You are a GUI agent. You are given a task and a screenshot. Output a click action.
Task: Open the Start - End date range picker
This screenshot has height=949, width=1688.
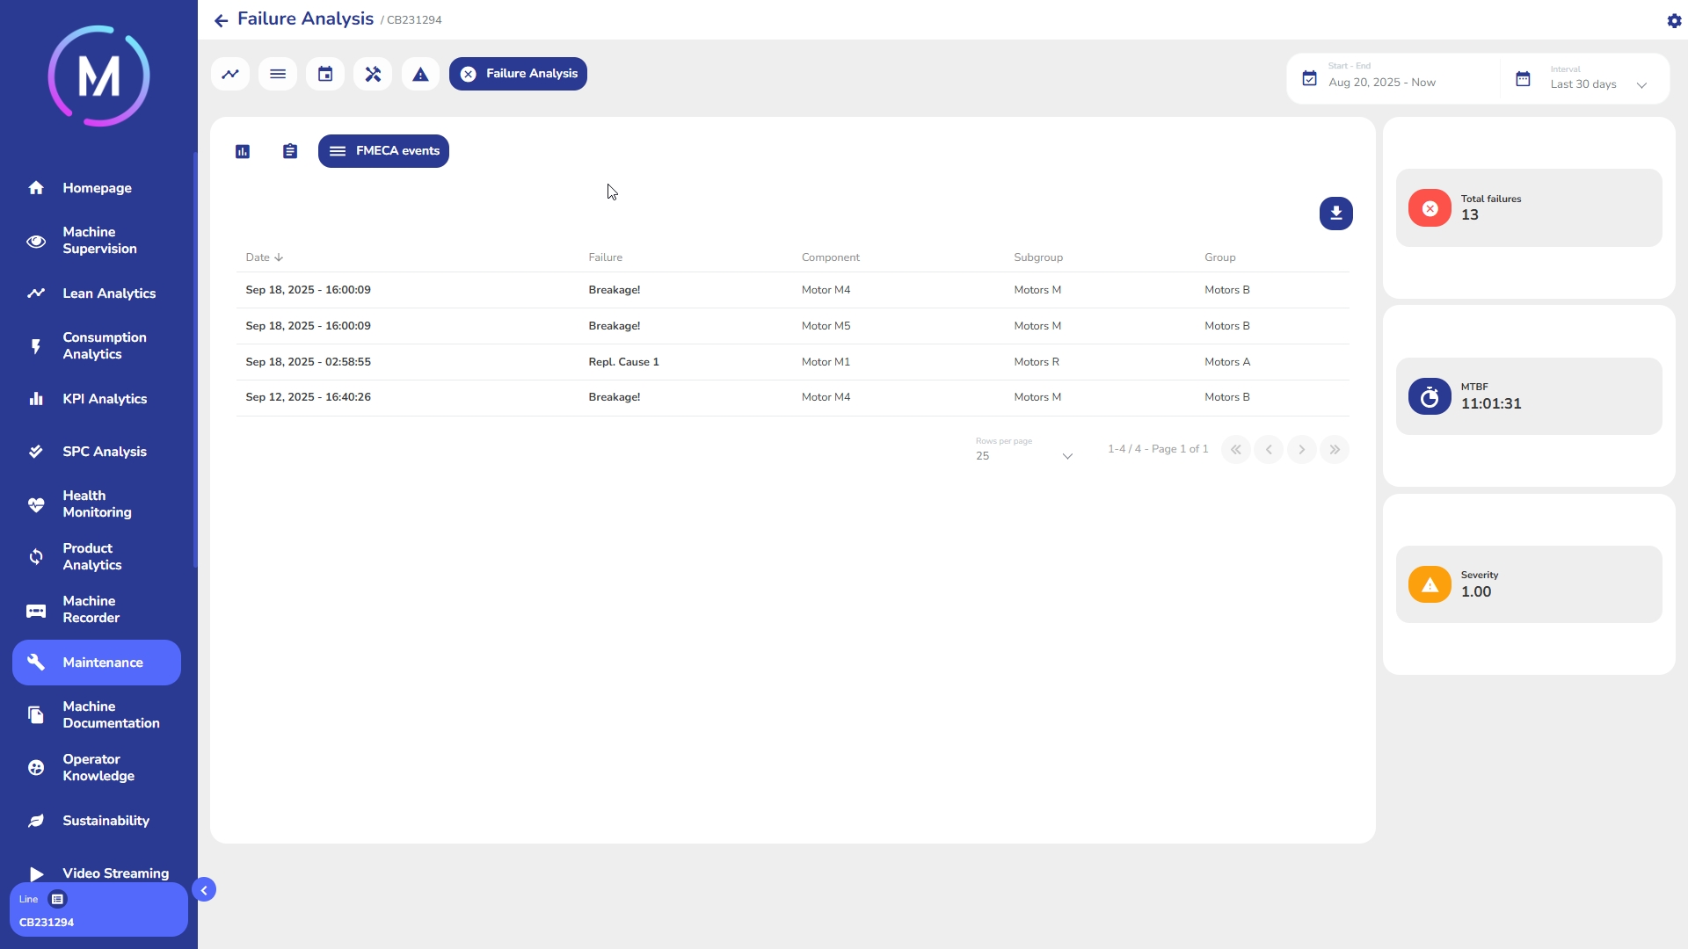click(x=1393, y=79)
